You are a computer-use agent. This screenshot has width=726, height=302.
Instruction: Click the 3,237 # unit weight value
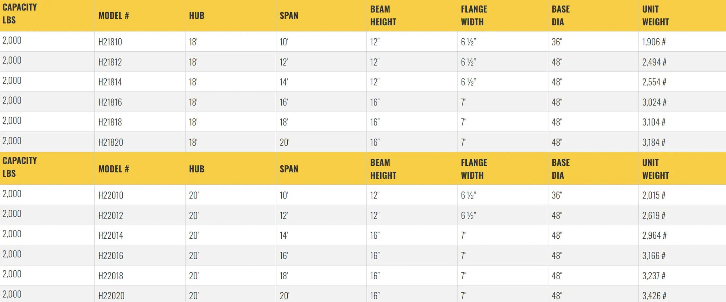654,276
